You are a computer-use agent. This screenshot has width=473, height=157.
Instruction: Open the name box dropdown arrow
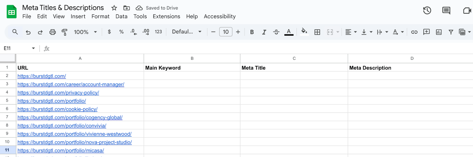point(33,48)
